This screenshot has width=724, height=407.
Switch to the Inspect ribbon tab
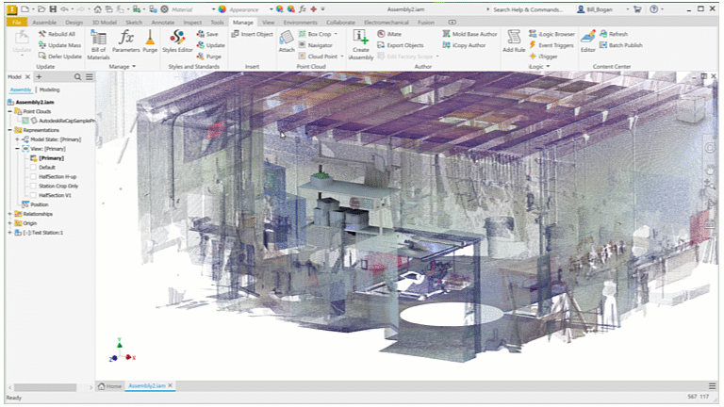click(192, 23)
